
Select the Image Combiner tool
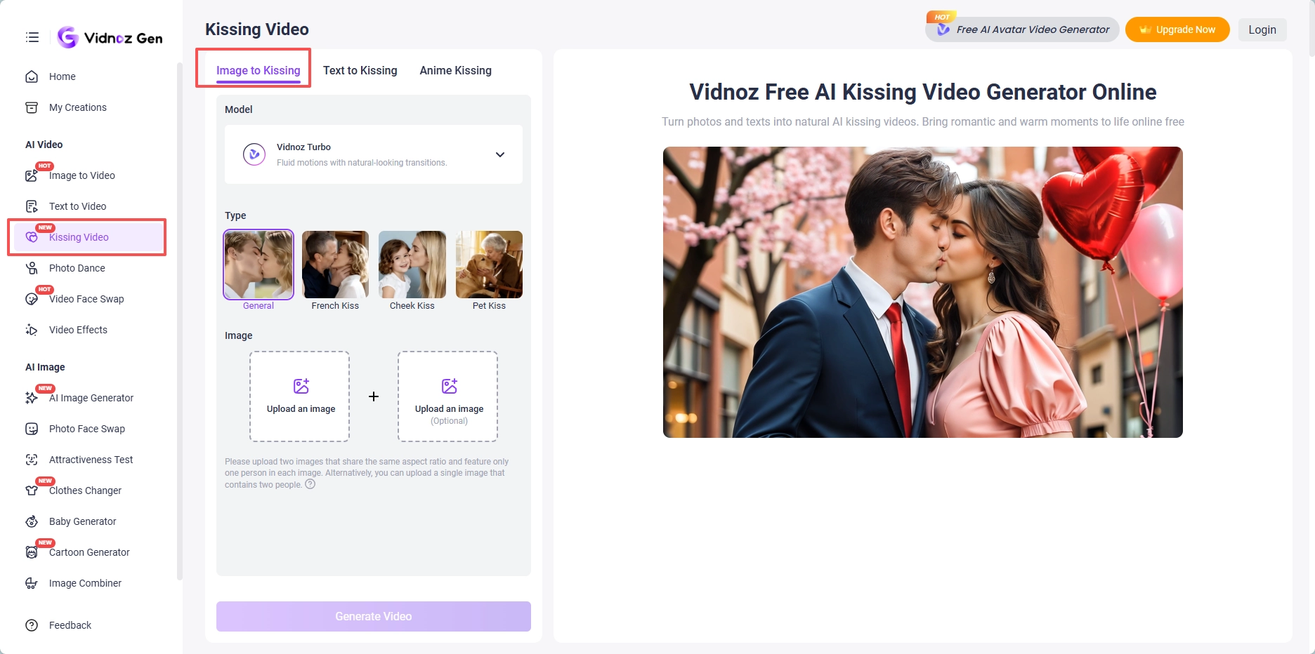click(x=85, y=583)
